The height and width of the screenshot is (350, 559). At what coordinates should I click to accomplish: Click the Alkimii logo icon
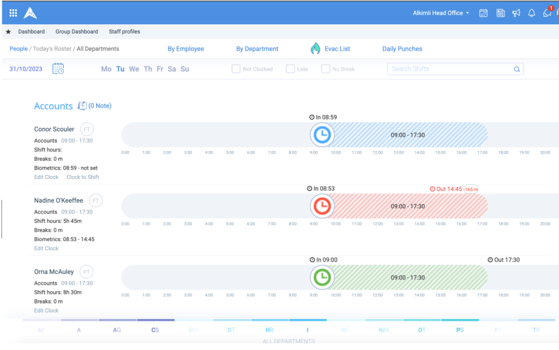point(30,13)
